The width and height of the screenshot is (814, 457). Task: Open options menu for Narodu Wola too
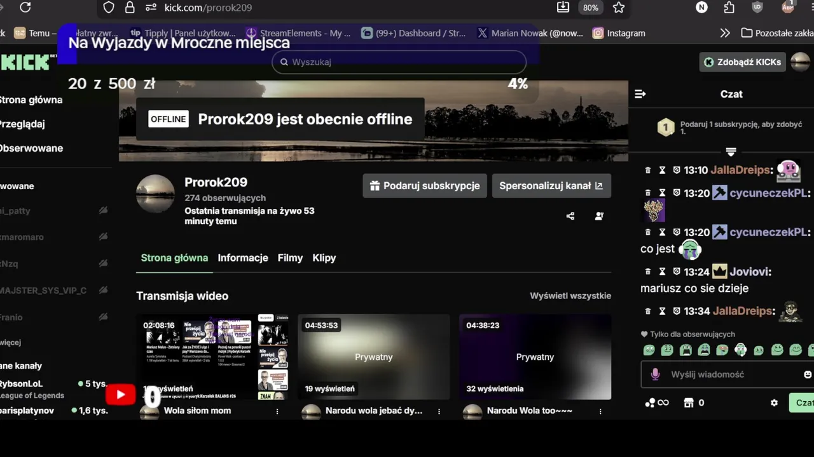pos(600,411)
